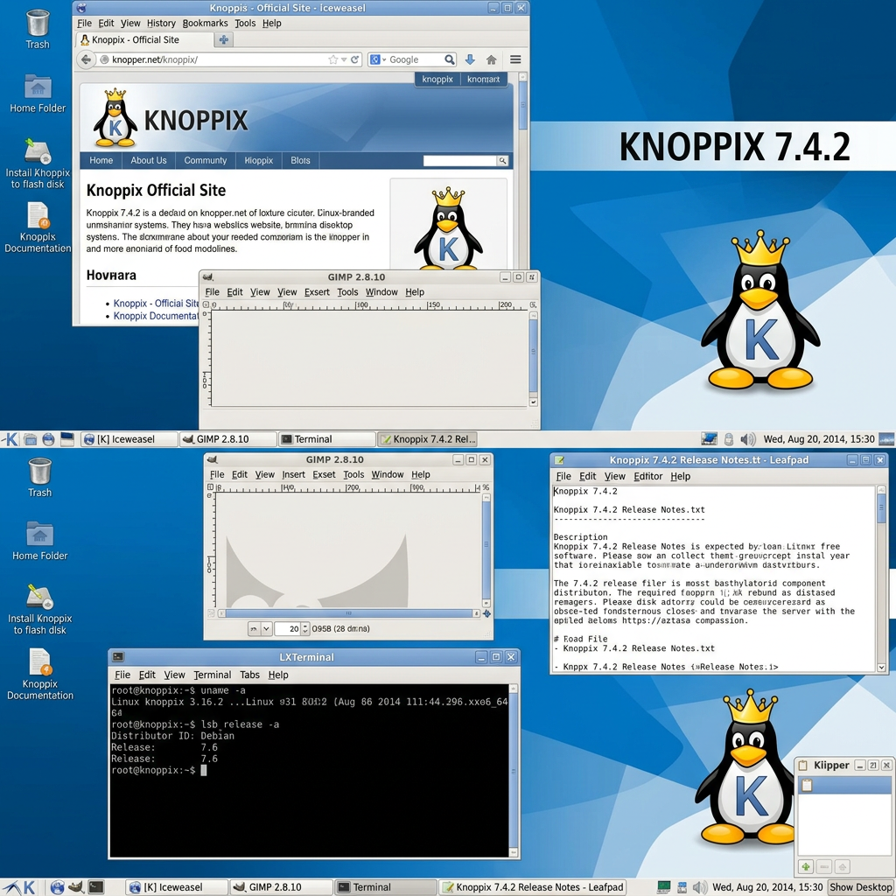Open Editor menu in Leafpad
896x896 pixels.
pyautogui.click(x=648, y=476)
